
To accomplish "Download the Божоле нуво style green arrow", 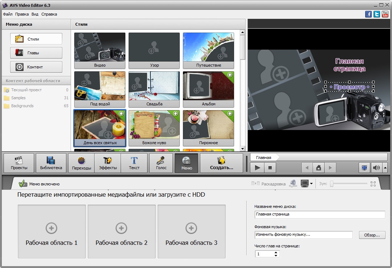I will point(175,113).
